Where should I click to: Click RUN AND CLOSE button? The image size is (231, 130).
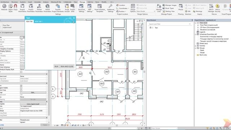pyautogui.click(x=67, y=66)
